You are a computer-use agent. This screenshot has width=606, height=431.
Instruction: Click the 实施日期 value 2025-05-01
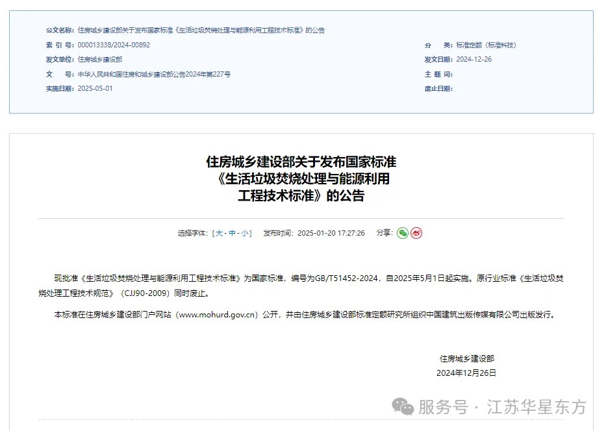(95, 88)
